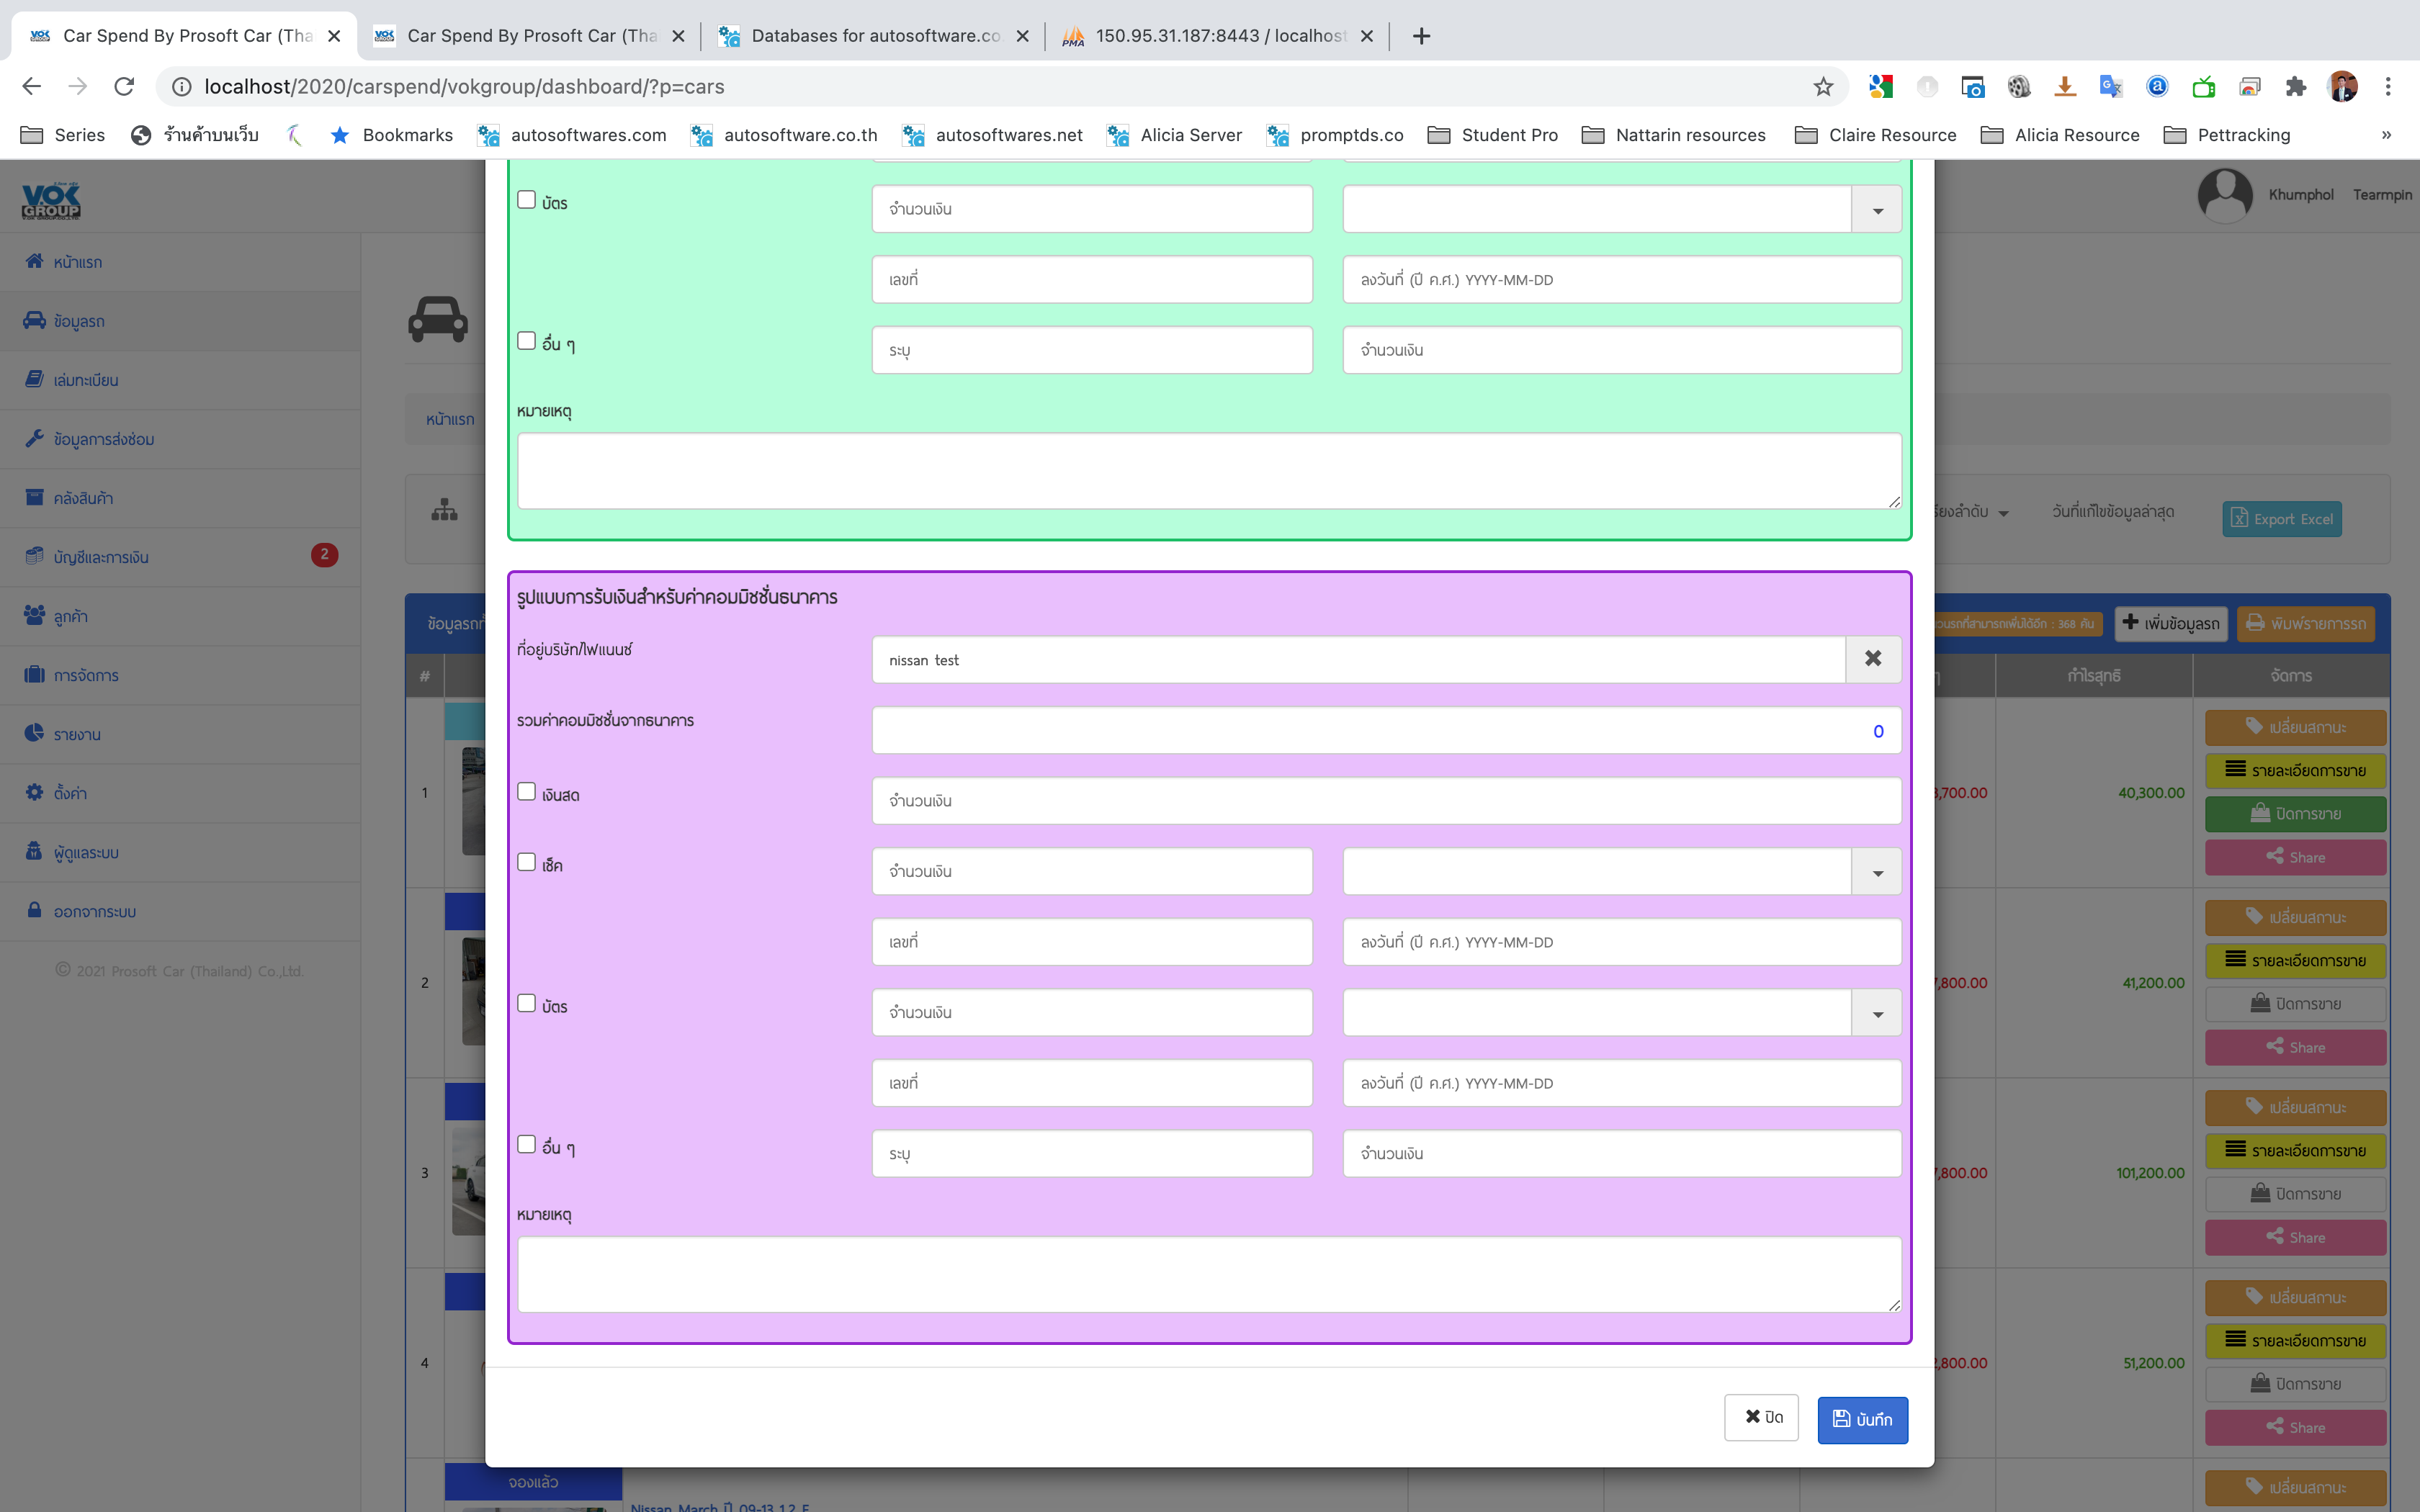Click the user avatar for Khumphol
The image size is (2420, 1512).
pos(2224,195)
